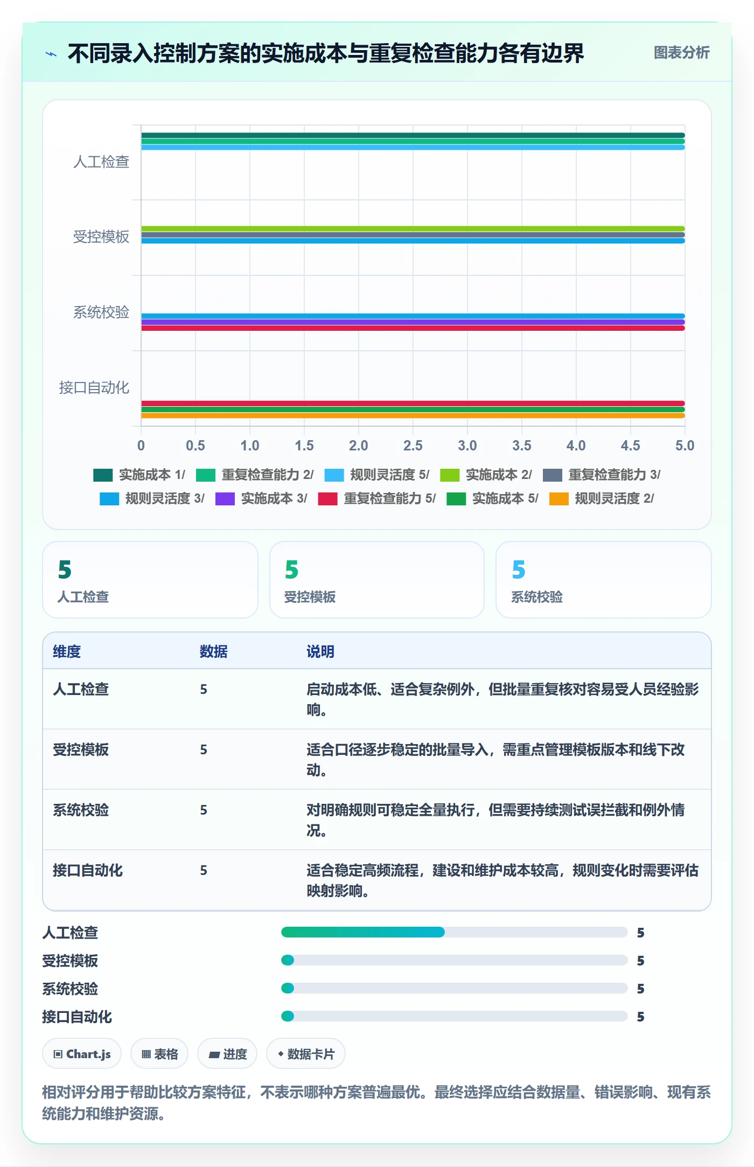
Task: Click the 进度 tag chip
Action: pyautogui.click(x=227, y=1053)
